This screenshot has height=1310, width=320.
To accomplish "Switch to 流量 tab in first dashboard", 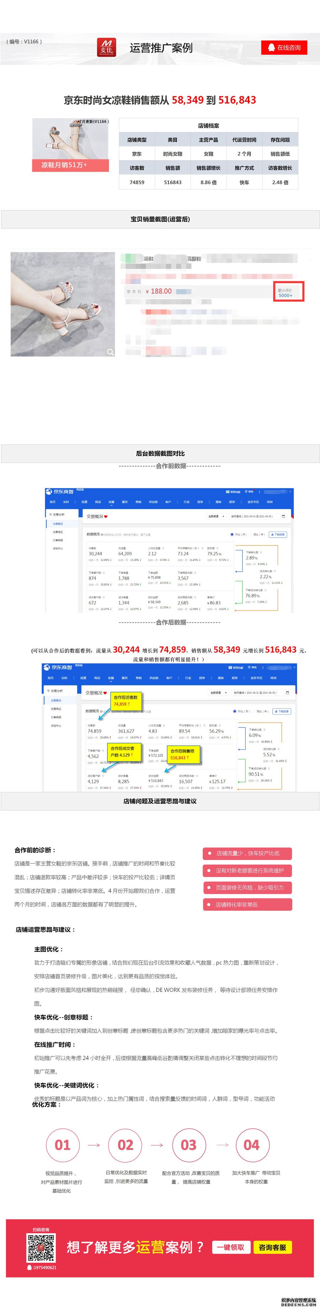I will (x=84, y=502).
